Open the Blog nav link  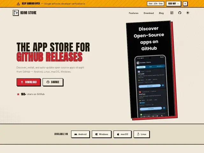[x=161, y=13]
